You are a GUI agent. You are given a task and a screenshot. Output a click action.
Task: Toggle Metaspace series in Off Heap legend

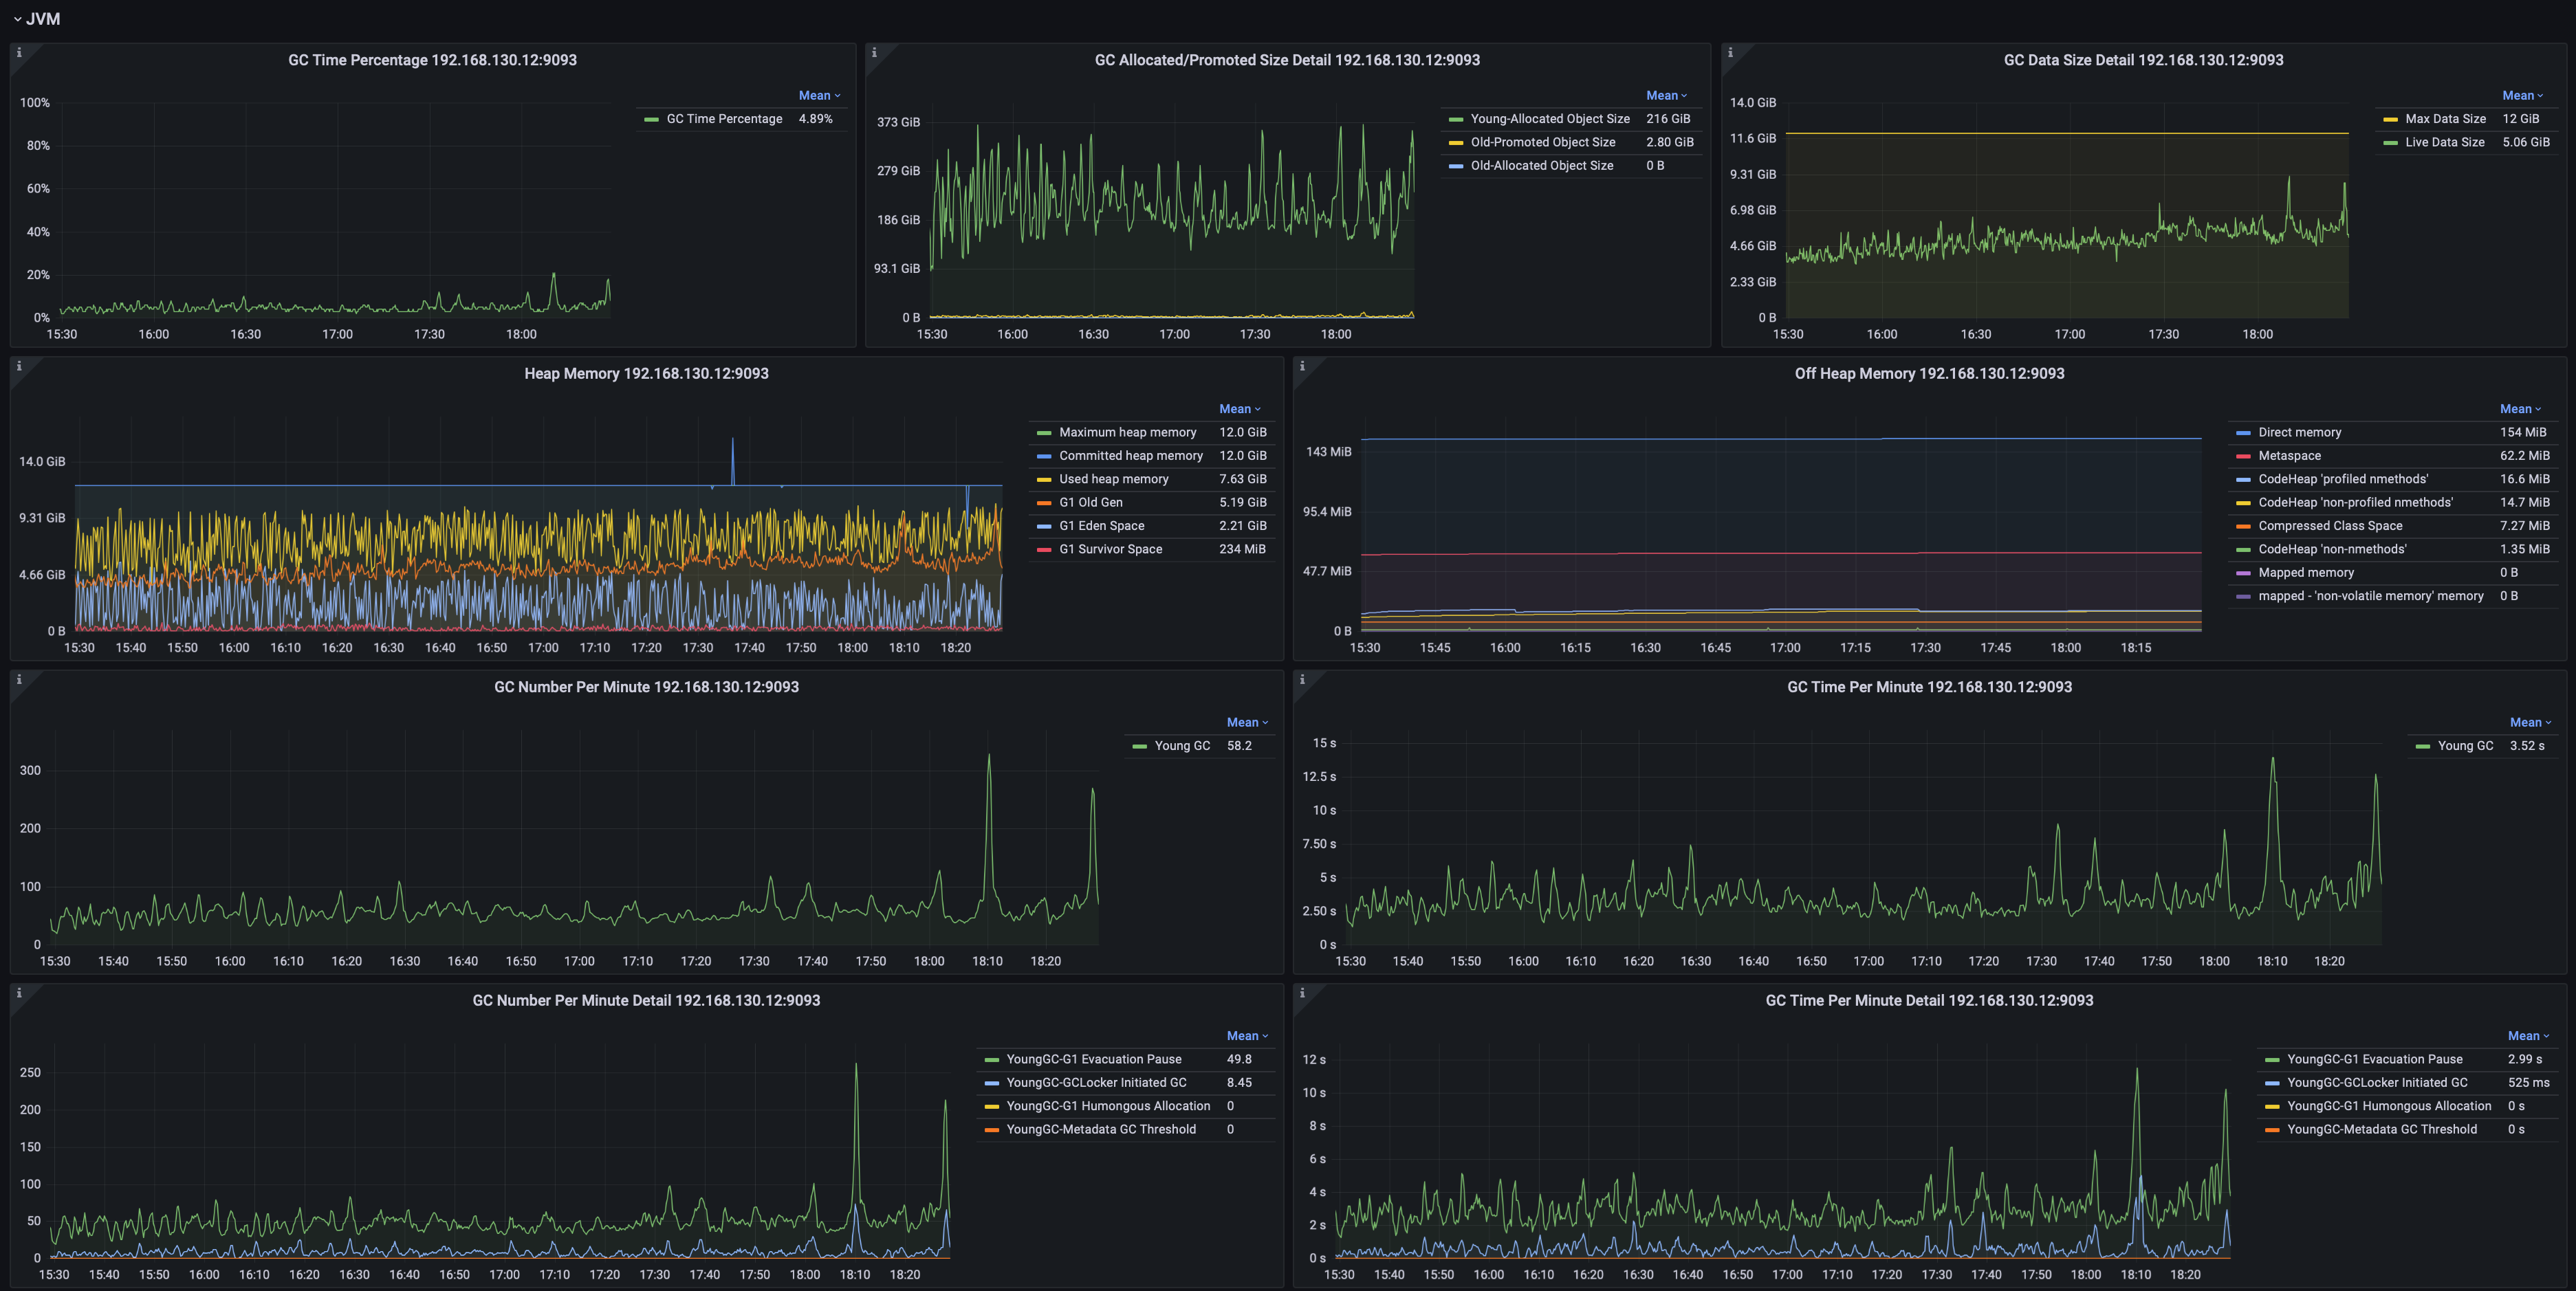tap(2289, 455)
